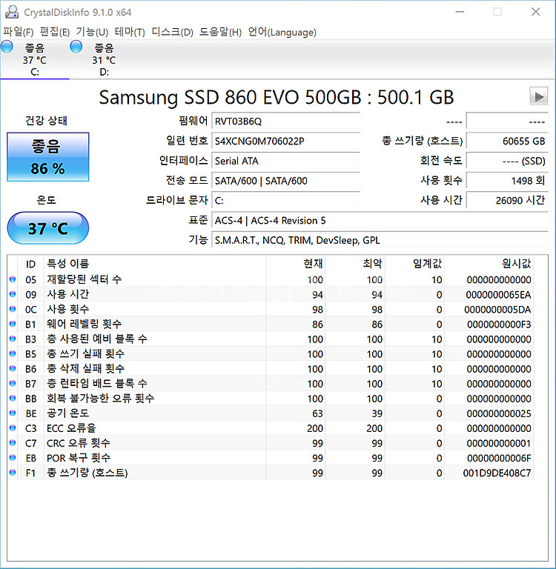Click the blue status orb for D: drive
The width and height of the screenshot is (556, 569).
(x=76, y=47)
